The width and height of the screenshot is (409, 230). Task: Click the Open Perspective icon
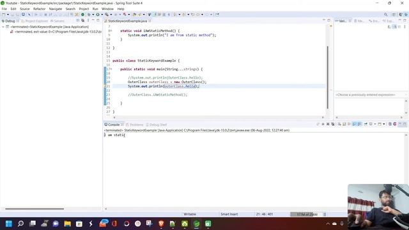[x=394, y=15]
